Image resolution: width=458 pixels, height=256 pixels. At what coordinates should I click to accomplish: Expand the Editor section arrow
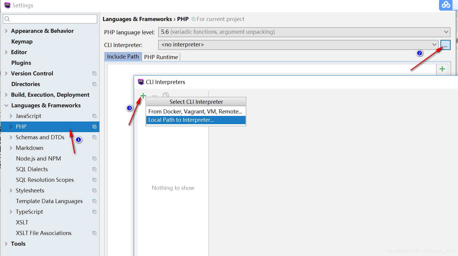(x=6, y=52)
